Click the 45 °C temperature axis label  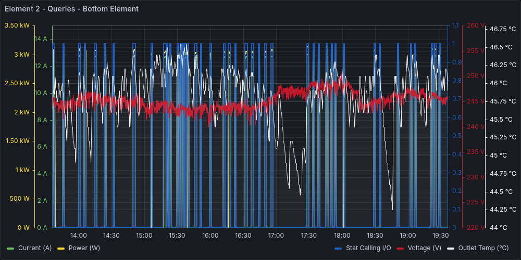[499, 155]
